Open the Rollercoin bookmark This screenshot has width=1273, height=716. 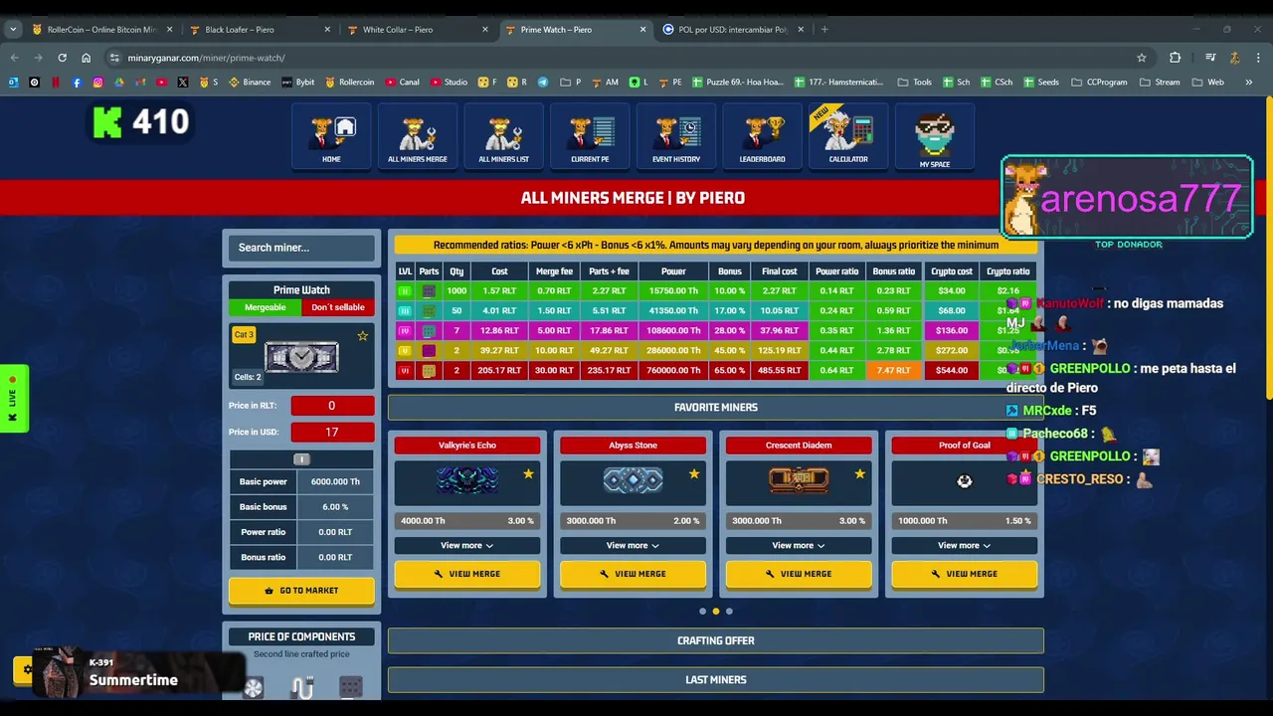pyautogui.click(x=349, y=83)
